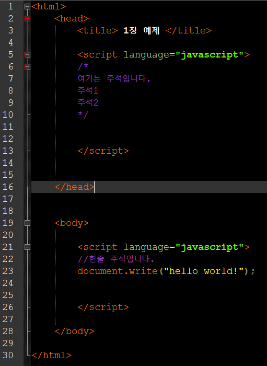Click the opening <html> tag

[49, 6]
